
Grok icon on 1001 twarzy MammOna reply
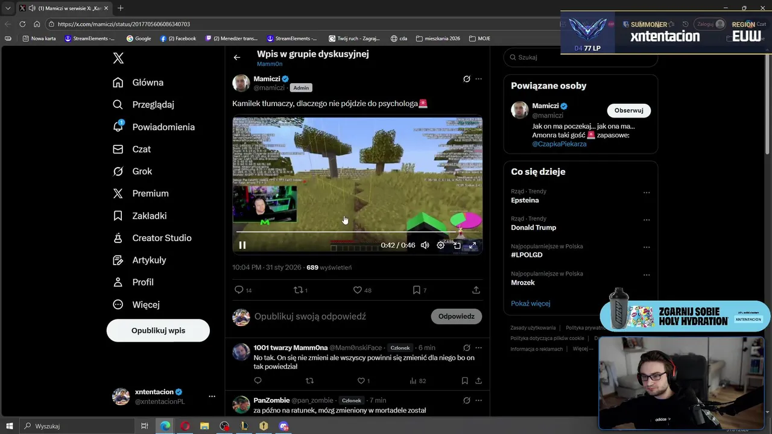click(466, 348)
